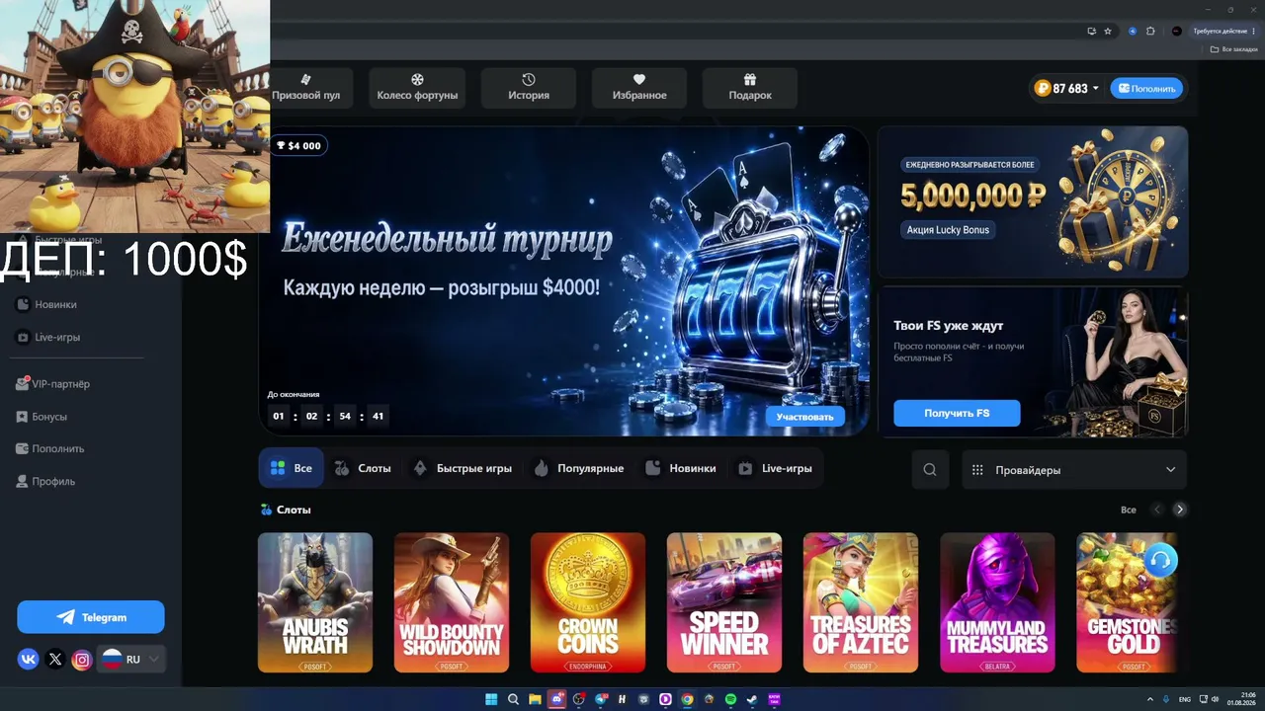Go to previous slots with left arrow
Viewport: 1265px width, 711px height.
click(1157, 510)
